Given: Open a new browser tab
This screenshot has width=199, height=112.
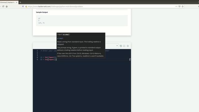Looking at the screenshot, I should coord(20,2).
